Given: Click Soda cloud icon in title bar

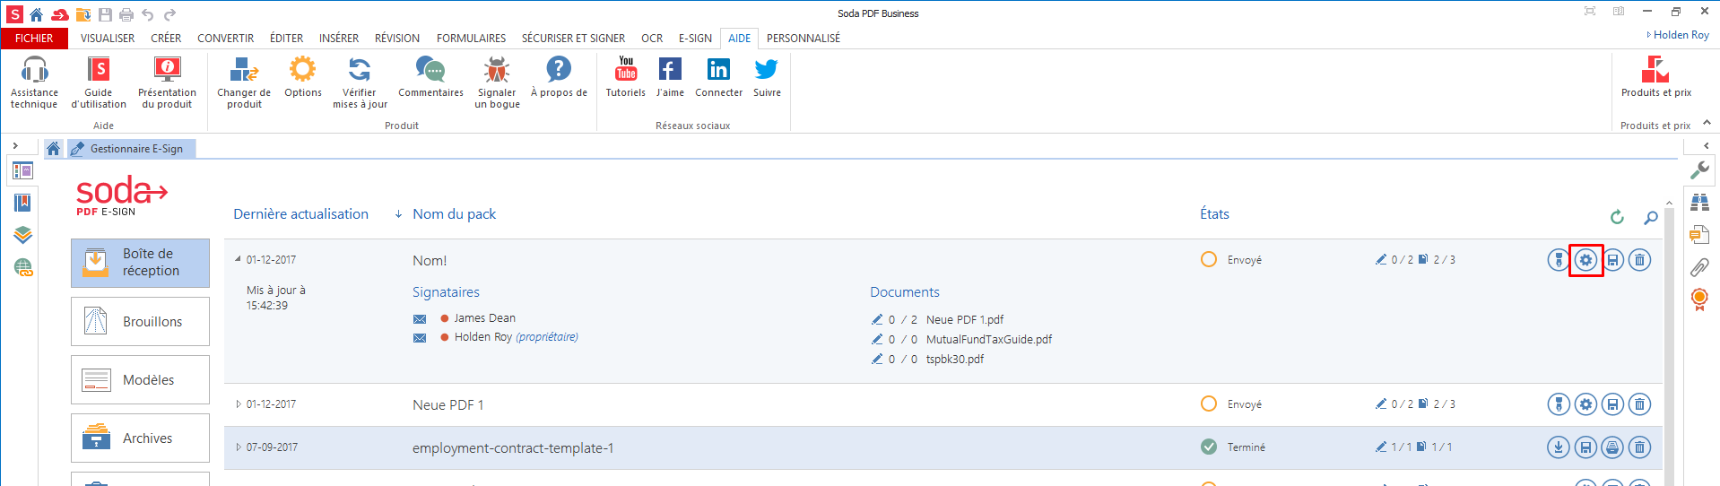Looking at the screenshot, I should [59, 14].
